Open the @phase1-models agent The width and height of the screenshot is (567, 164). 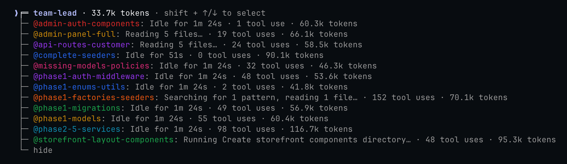67,119
